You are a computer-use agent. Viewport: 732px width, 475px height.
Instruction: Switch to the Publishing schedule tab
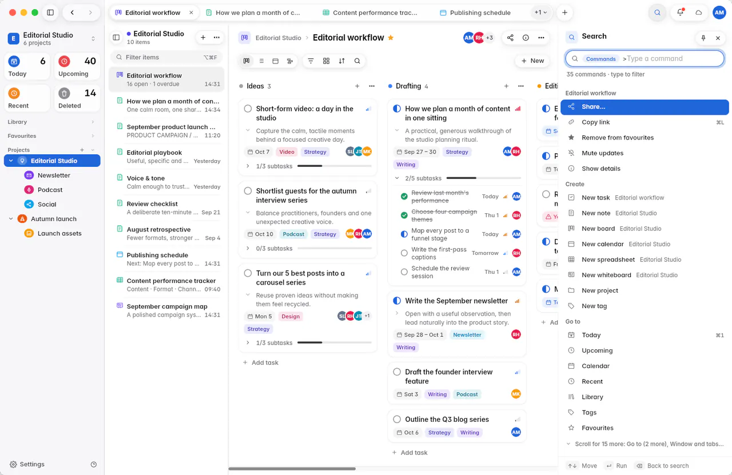pyautogui.click(x=475, y=13)
